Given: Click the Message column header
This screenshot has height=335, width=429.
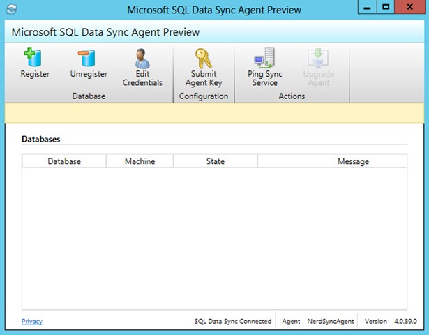Looking at the screenshot, I should [332, 161].
